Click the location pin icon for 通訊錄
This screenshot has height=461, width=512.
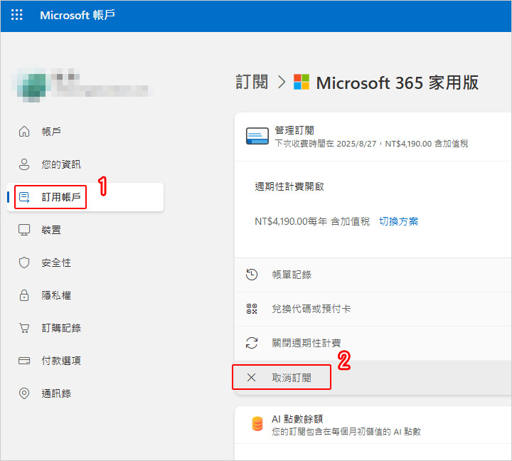pos(24,393)
